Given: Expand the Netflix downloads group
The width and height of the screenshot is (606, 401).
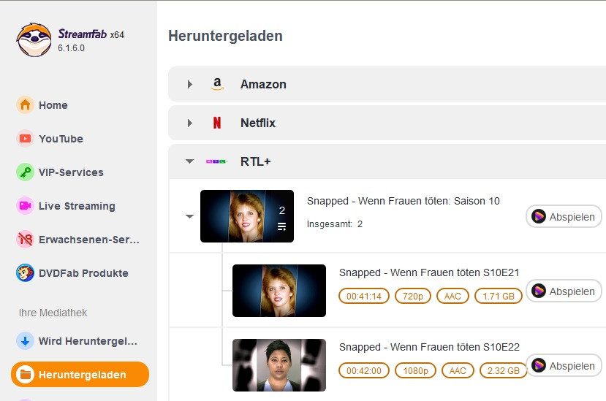Looking at the screenshot, I should (x=189, y=123).
